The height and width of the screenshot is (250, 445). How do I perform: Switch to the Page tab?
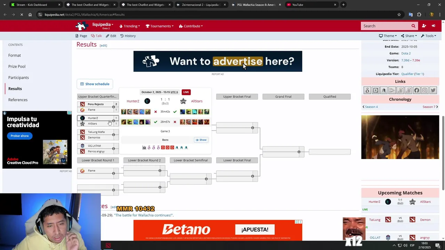point(81,36)
